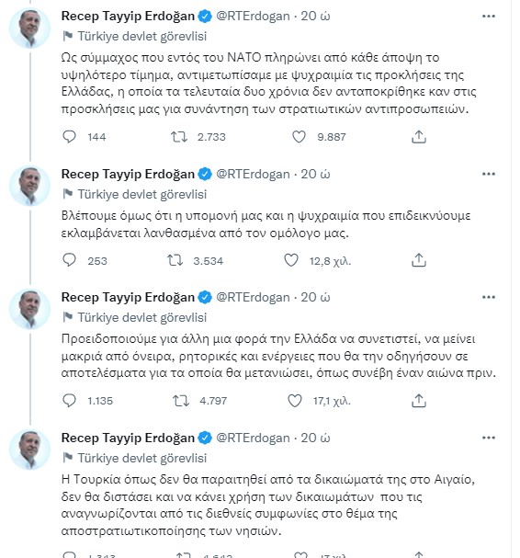Reply to the NATO tweet with 144 replies
The height and width of the screenshot is (558, 520).
(x=69, y=137)
